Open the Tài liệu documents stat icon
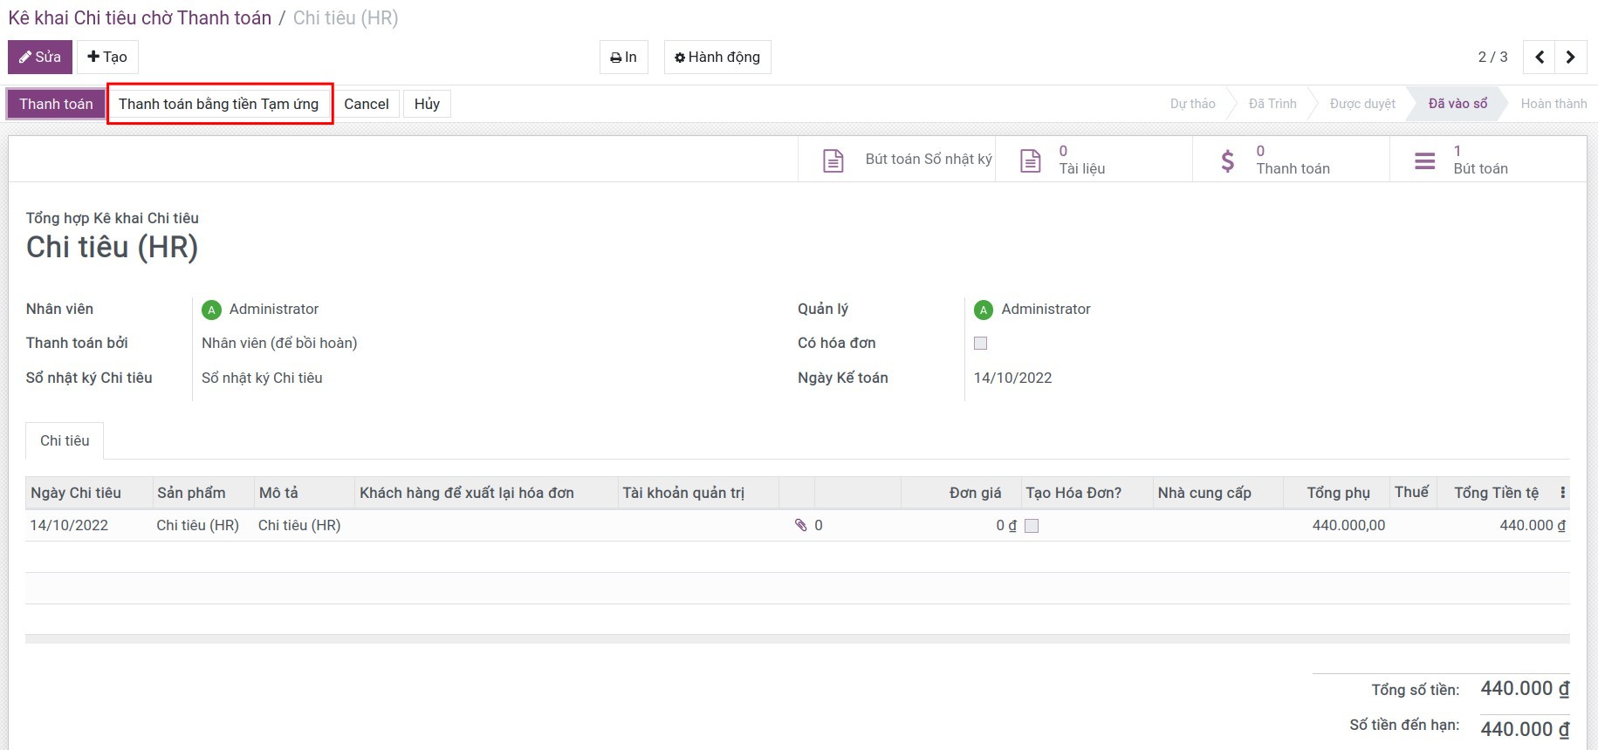 point(1031,160)
